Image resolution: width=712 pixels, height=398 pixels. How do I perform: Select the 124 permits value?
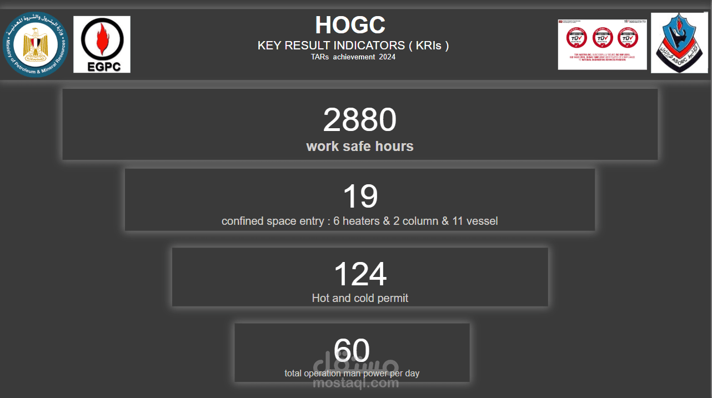click(x=360, y=274)
